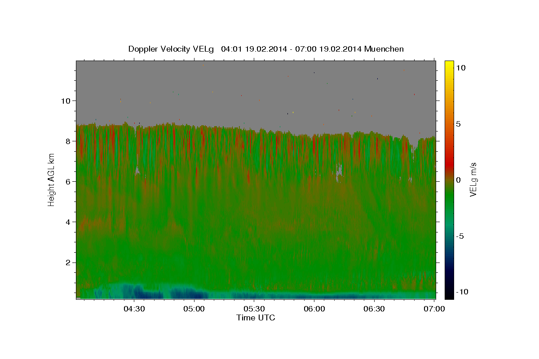Click the colorbar tick label '0'
Viewport: 539px width, 359px height.
click(458, 180)
